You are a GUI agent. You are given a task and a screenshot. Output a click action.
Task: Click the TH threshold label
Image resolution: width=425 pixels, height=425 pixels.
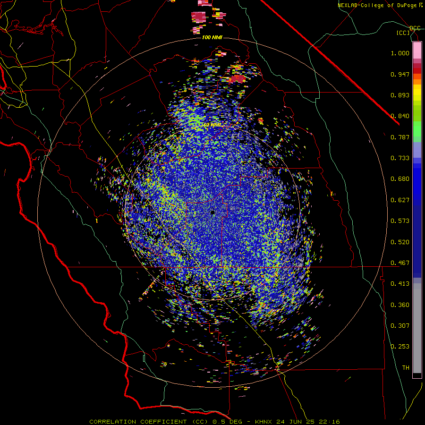click(x=406, y=368)
